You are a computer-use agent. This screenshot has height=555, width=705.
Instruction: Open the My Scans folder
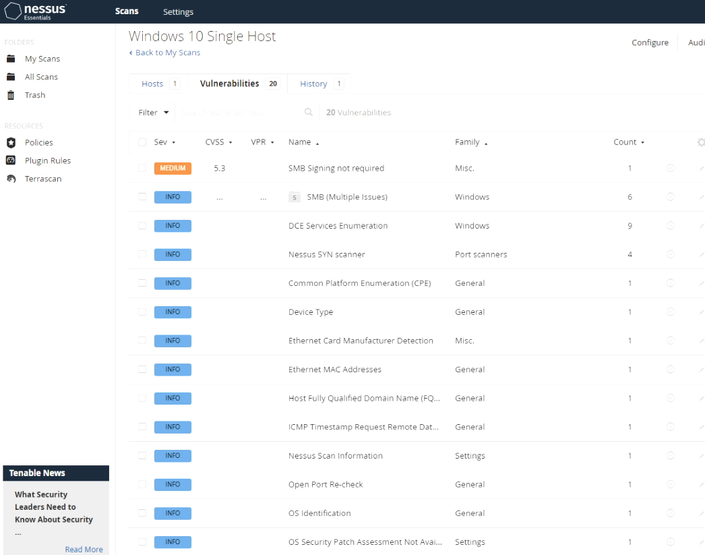point(41,59)
